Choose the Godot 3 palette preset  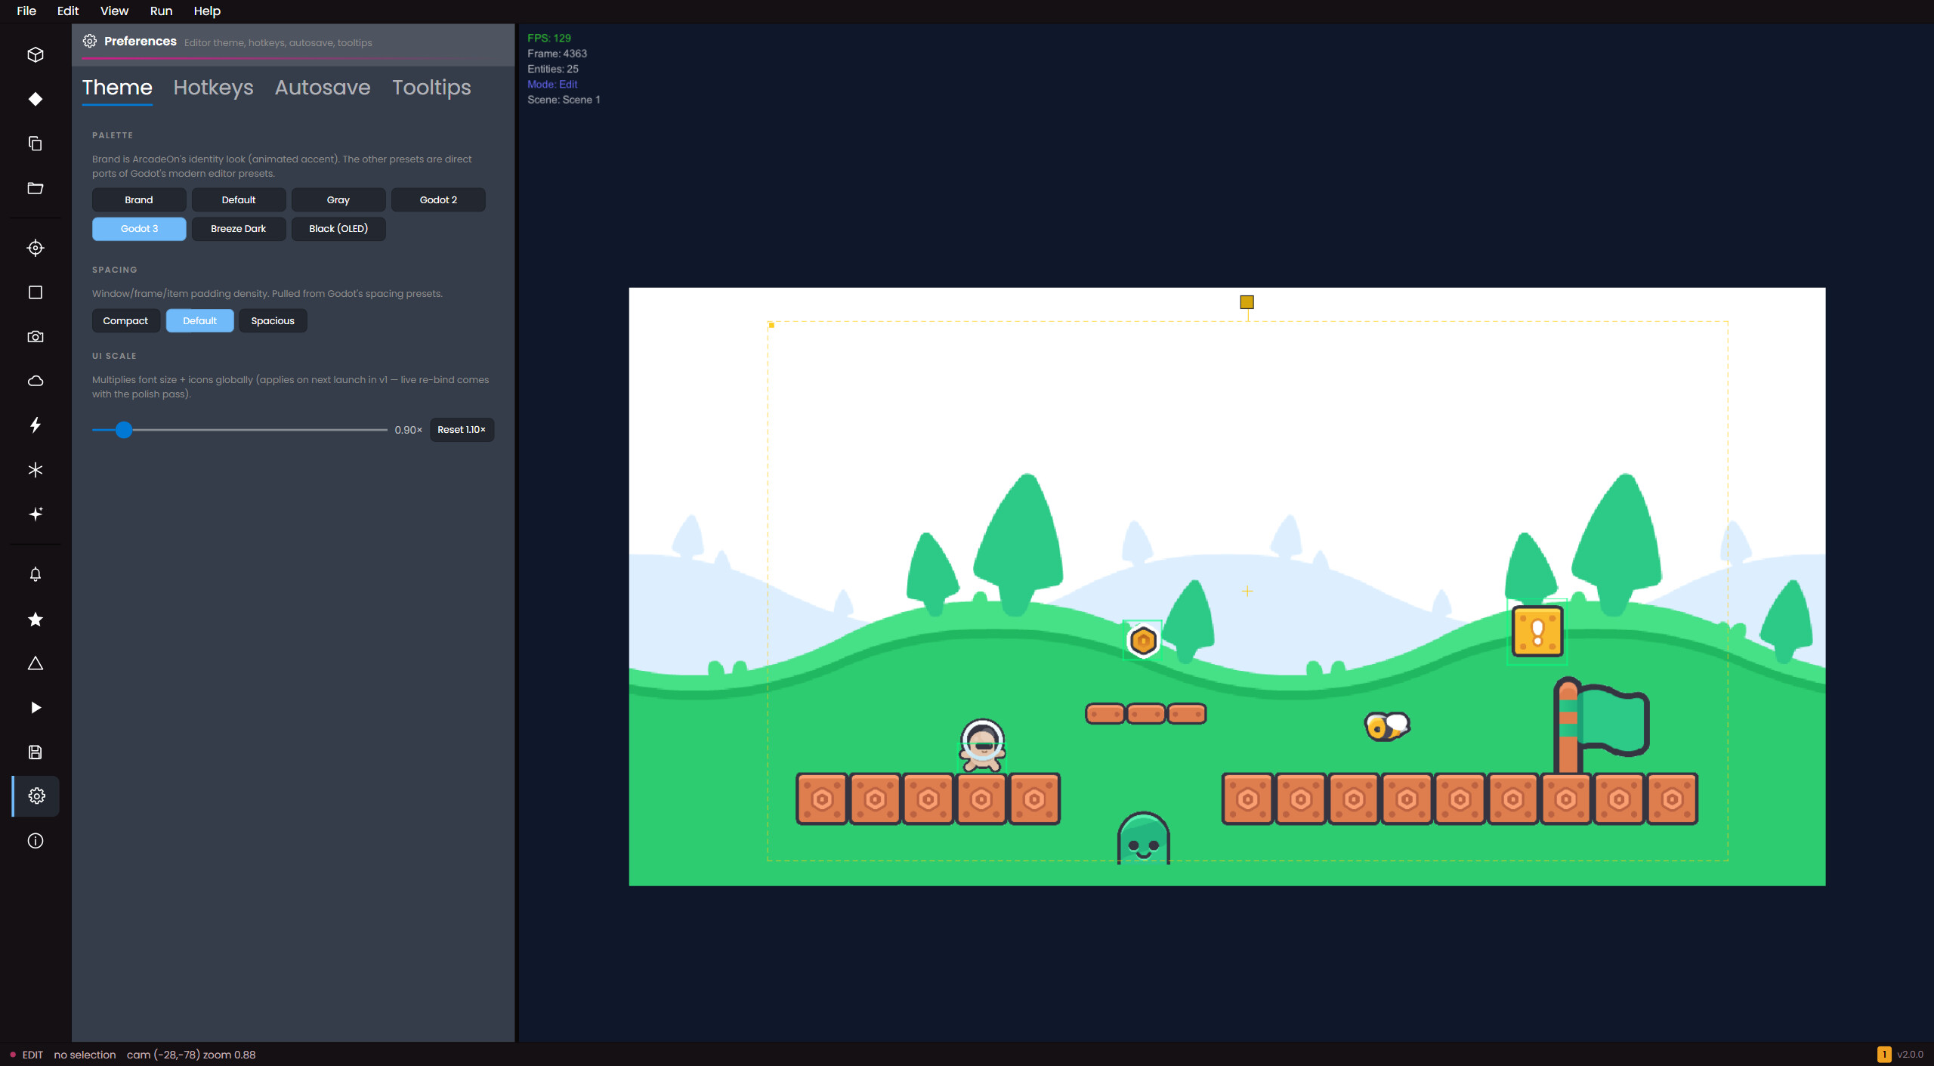tap(139, 228)
